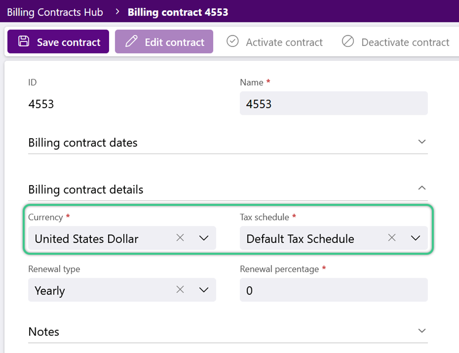
Task: Click the Renewal percentage input field
Action: point(334,290)
